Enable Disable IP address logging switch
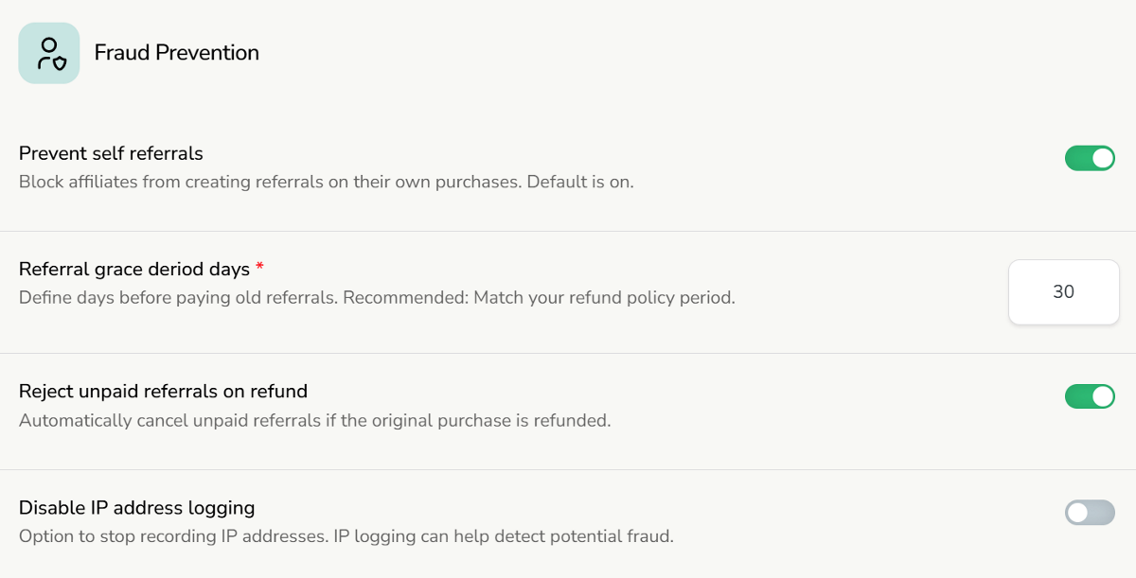The height and width of the screenshot is (578, 1136). pyautogui.click(x=1090, y=513)
